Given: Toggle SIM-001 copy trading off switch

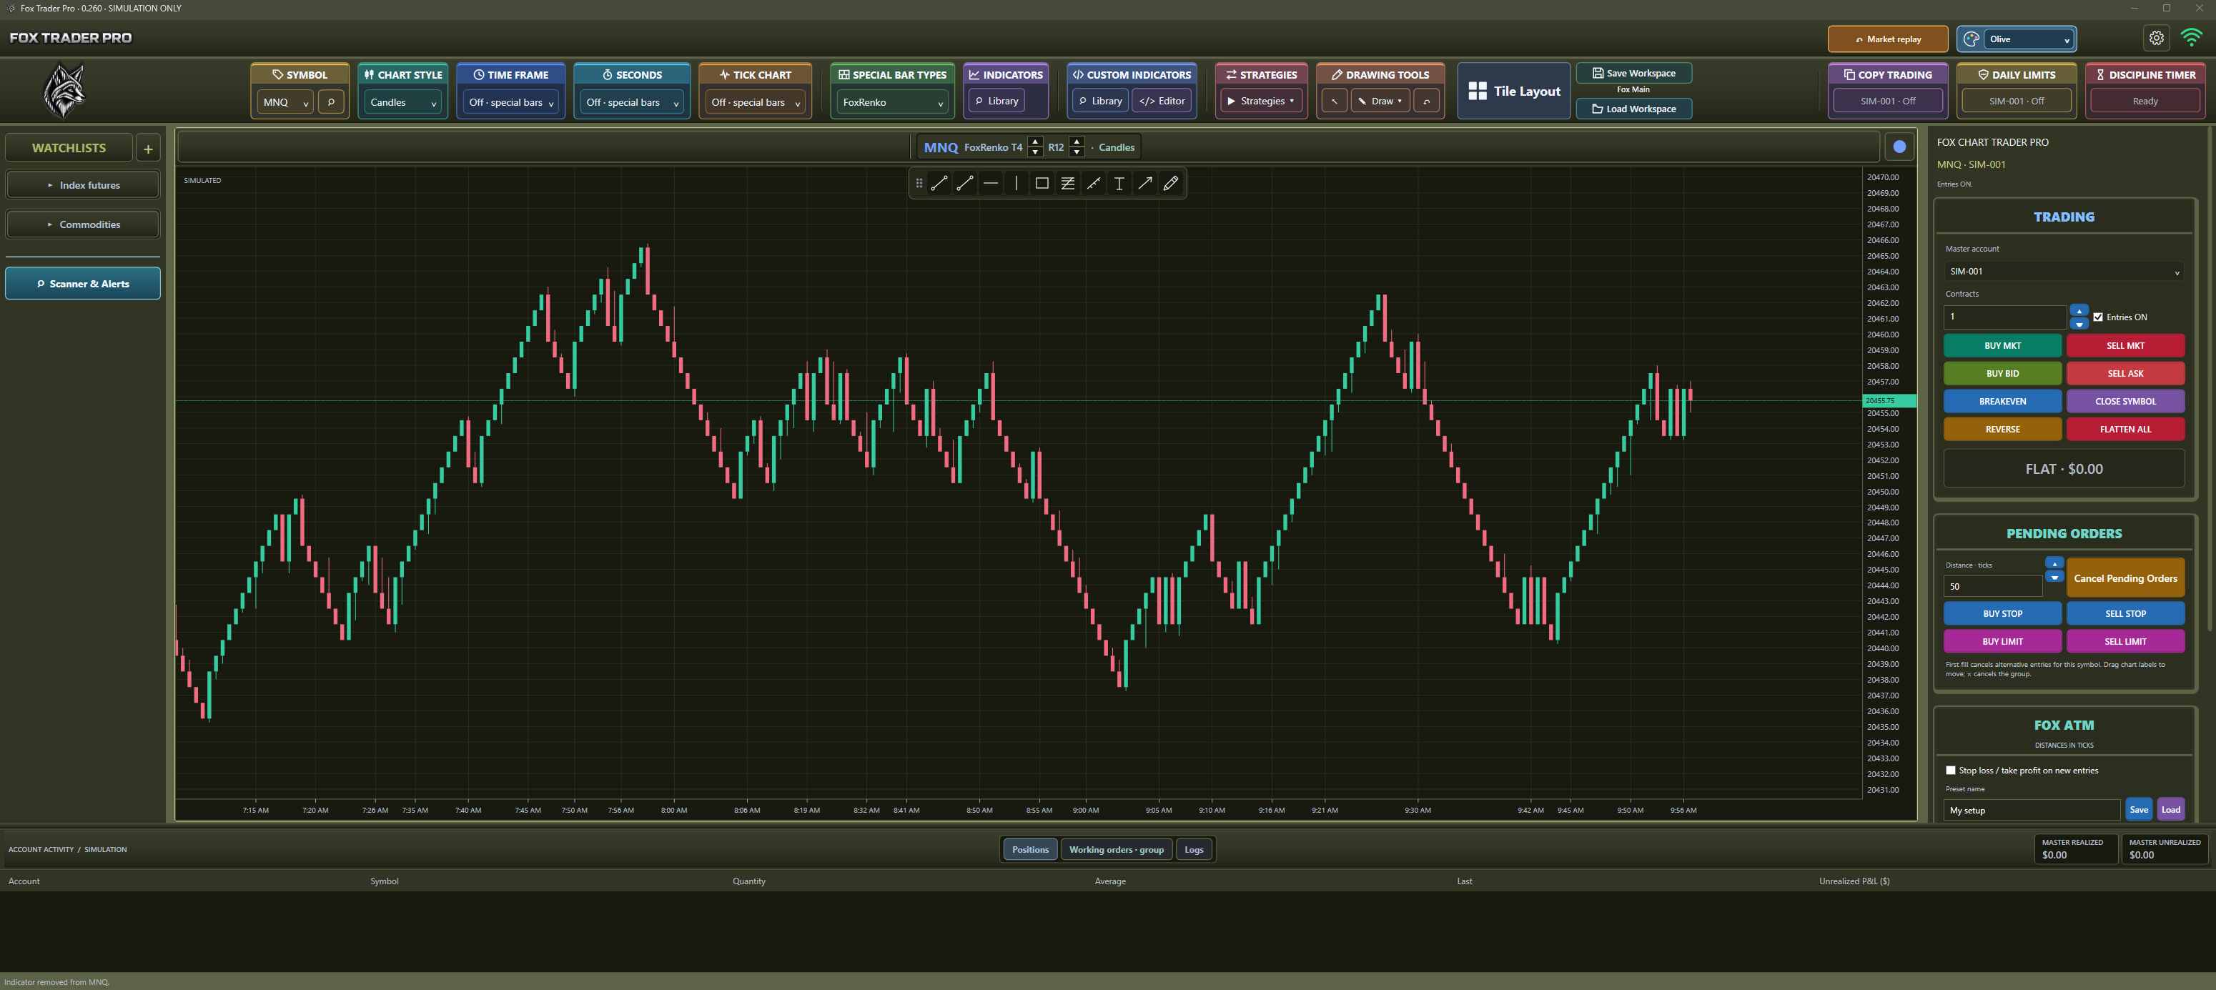Looking at the screenshot, I should pos(1887,101).
